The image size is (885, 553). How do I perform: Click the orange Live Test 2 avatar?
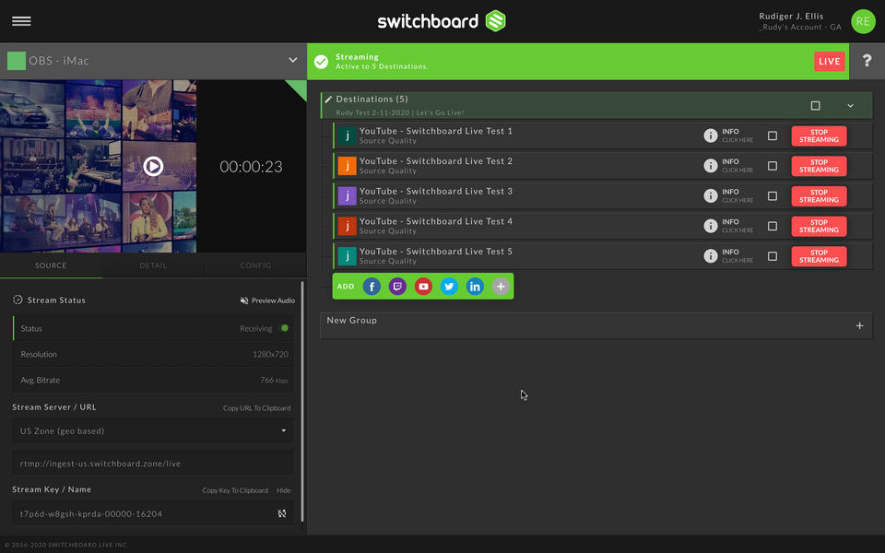[x=348, y=166]
